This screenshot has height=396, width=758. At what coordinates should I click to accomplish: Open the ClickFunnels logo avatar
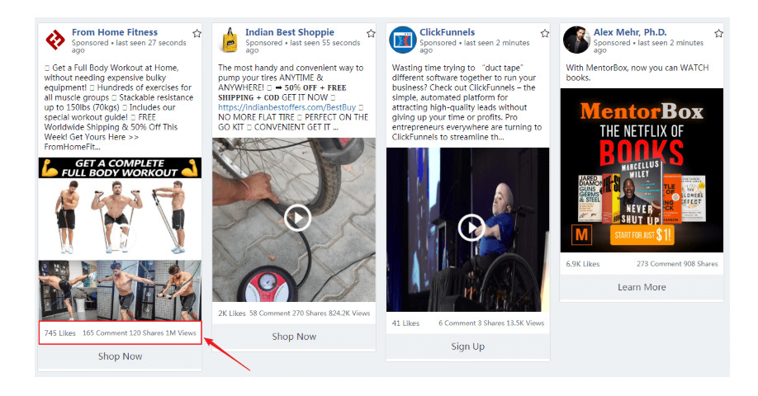point(403,40)
